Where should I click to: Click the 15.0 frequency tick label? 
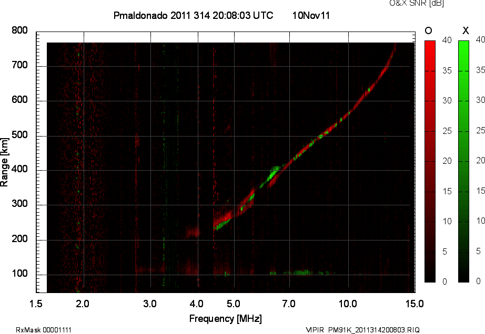coord(415,304)
